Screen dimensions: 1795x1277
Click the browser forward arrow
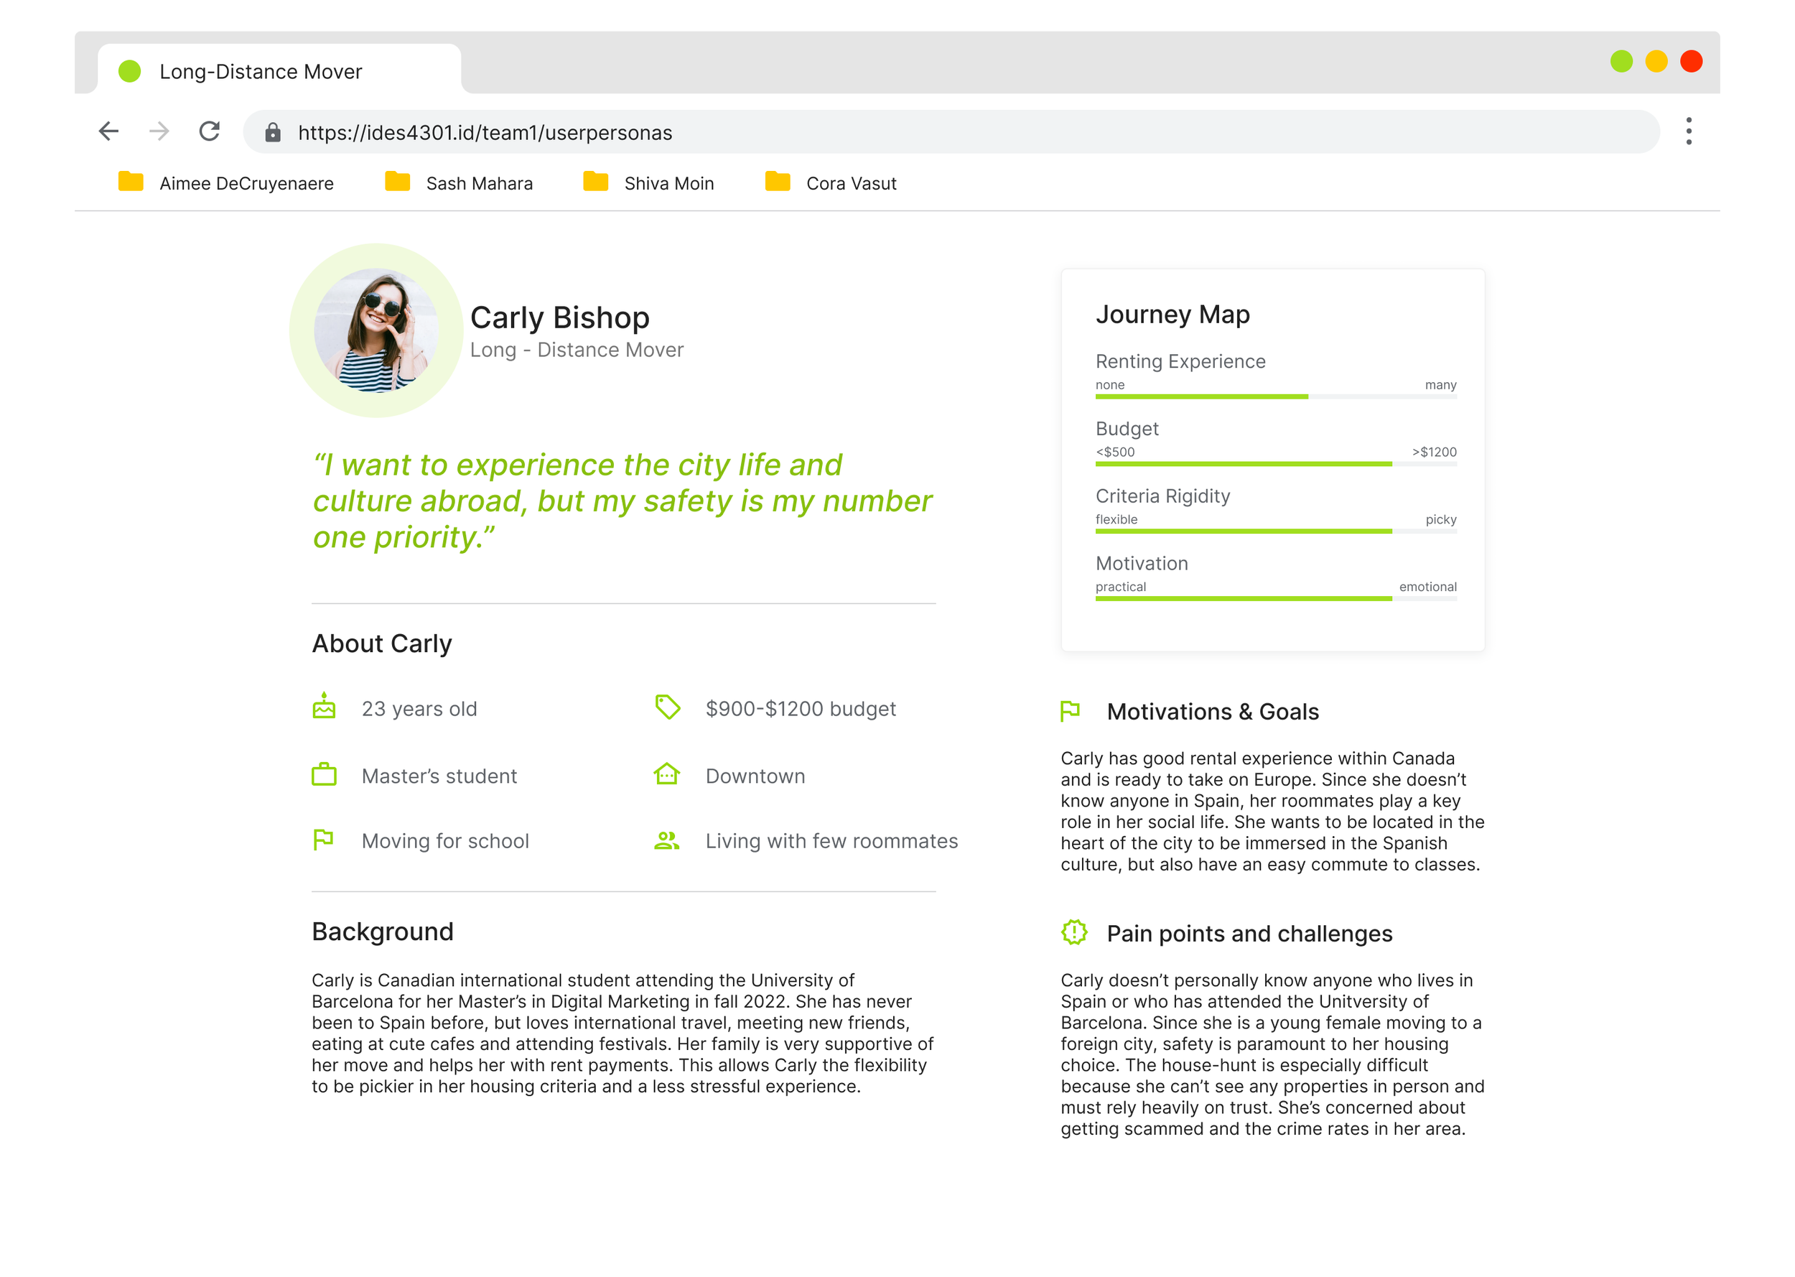159,131
